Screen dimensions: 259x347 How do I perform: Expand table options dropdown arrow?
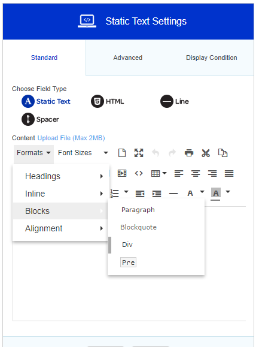point(164,173)
